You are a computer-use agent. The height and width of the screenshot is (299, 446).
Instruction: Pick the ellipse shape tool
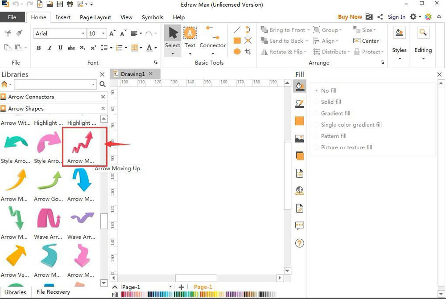[237, 51]
